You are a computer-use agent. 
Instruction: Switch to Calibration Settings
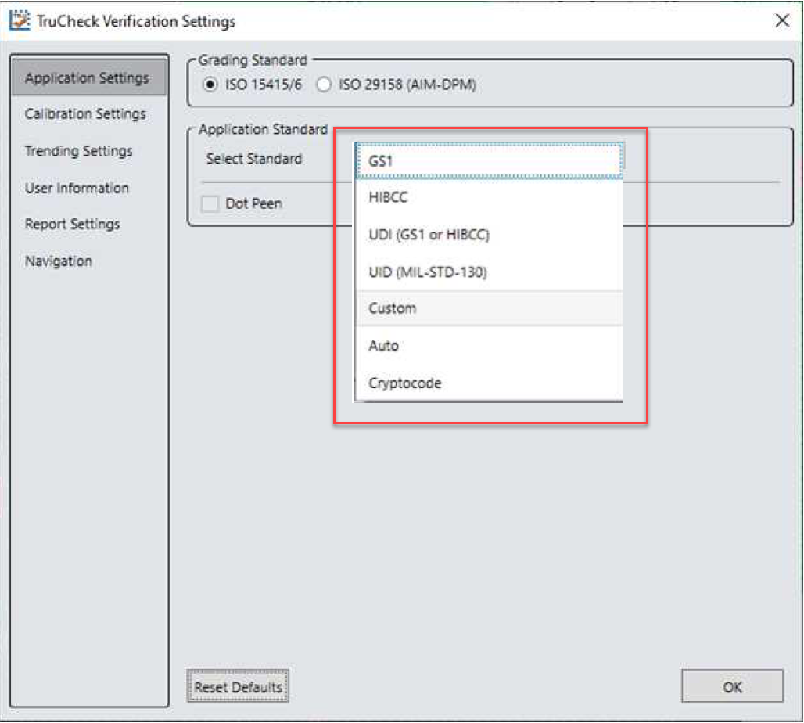(85, 114)
